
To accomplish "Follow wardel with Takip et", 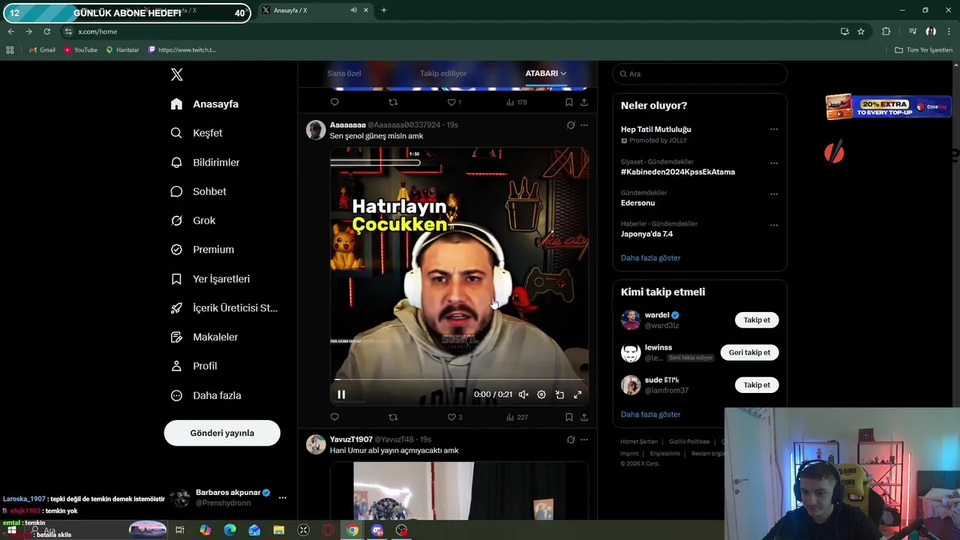I will point(757,319).
